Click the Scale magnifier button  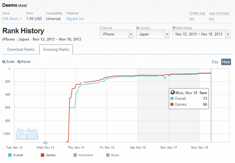coord(8,62)
